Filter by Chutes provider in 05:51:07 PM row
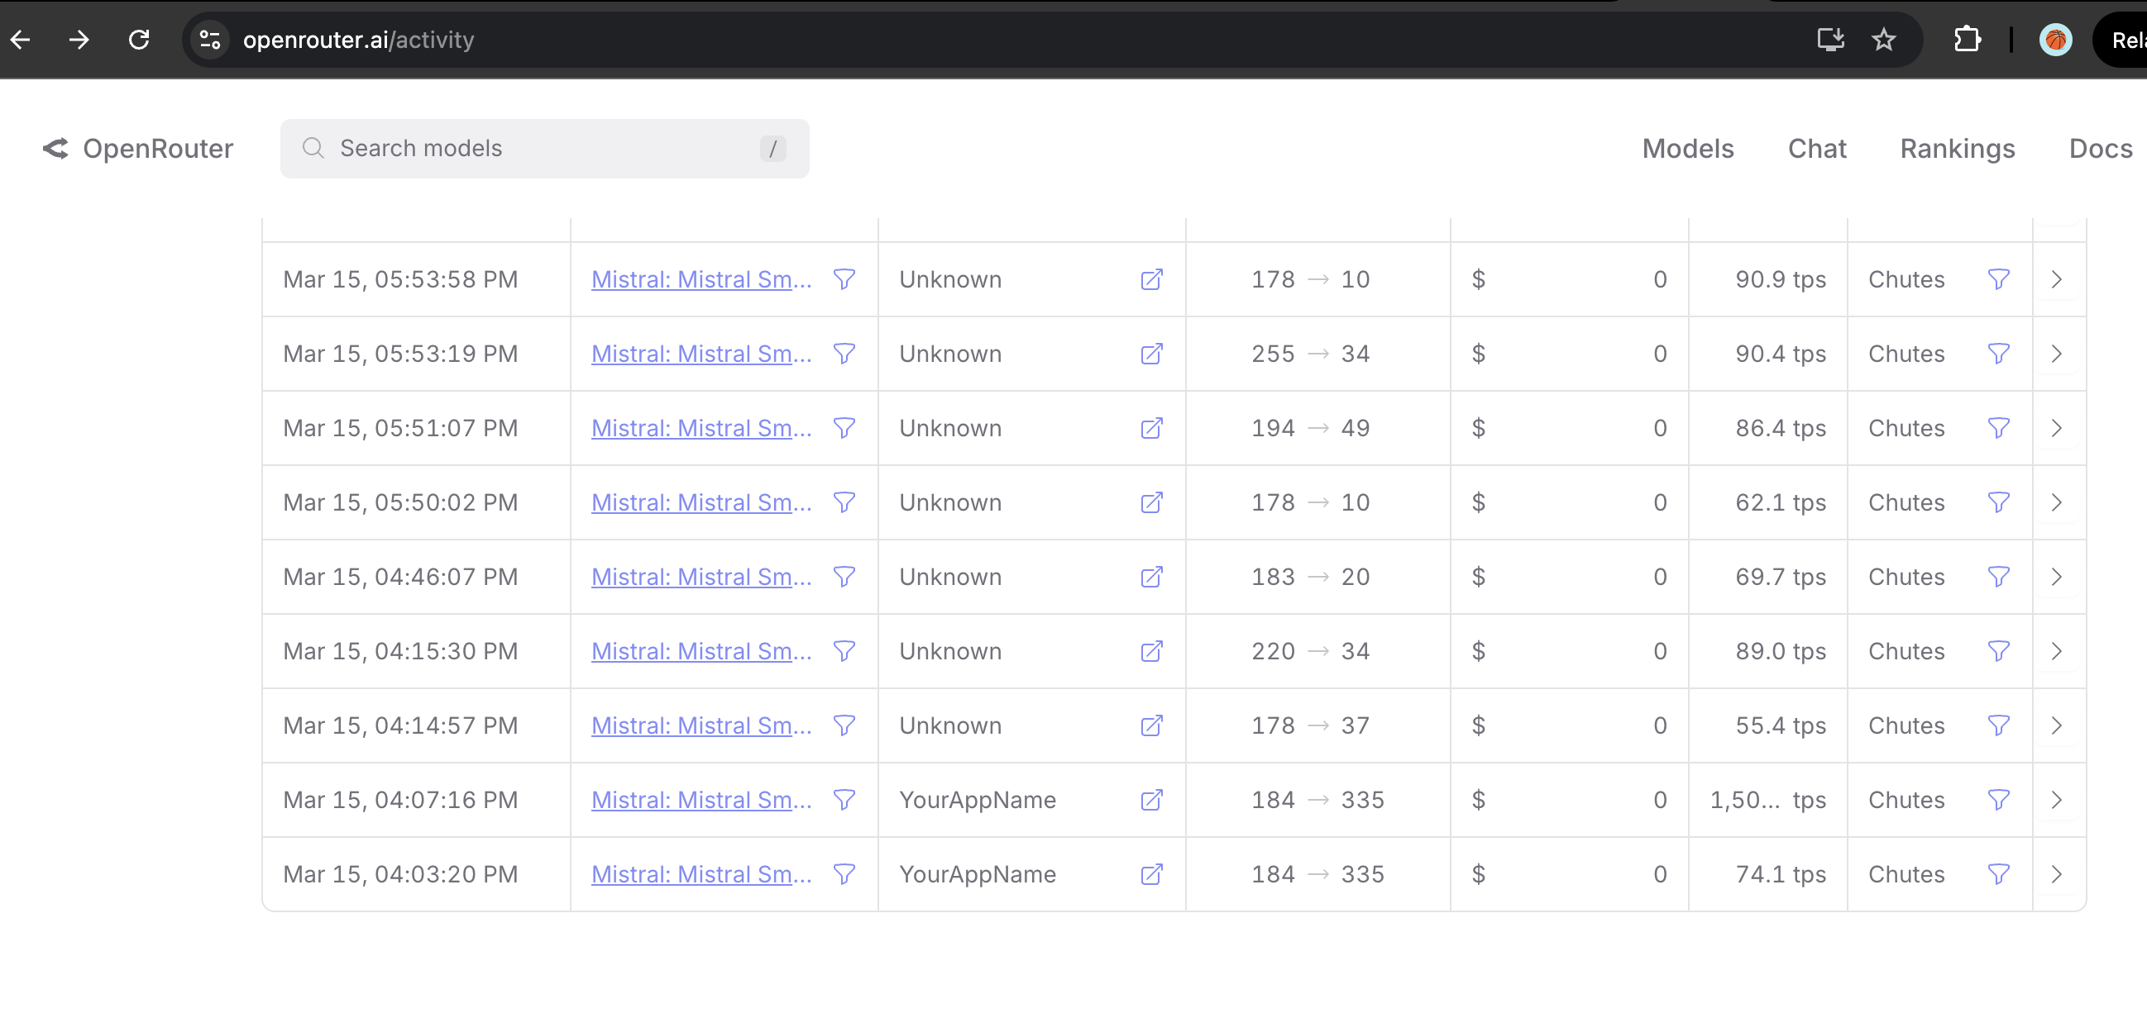The image size is (2147, 1013). point(1999,429)
